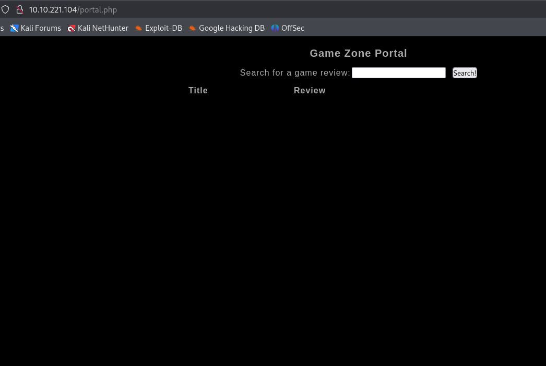Open the Google Hacking DB bookmark label
This screenshot has height=366, width=546.
(x=232, y=28)
